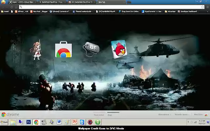Open the remote desktop taskbar icon next to Explorer
The height and width of the screenshot is (131, 210).
point(21,122)
